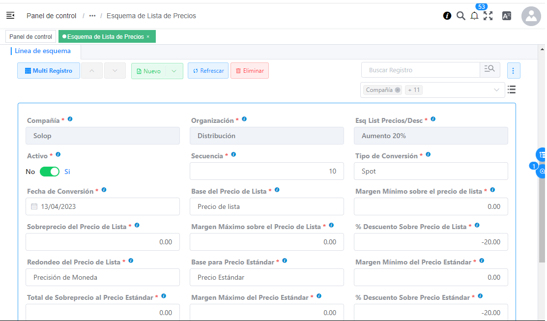Viewport: 547px width, 321px height.
Task: Switch to the Panel de control tab
Action: click(x=30, y=37)
